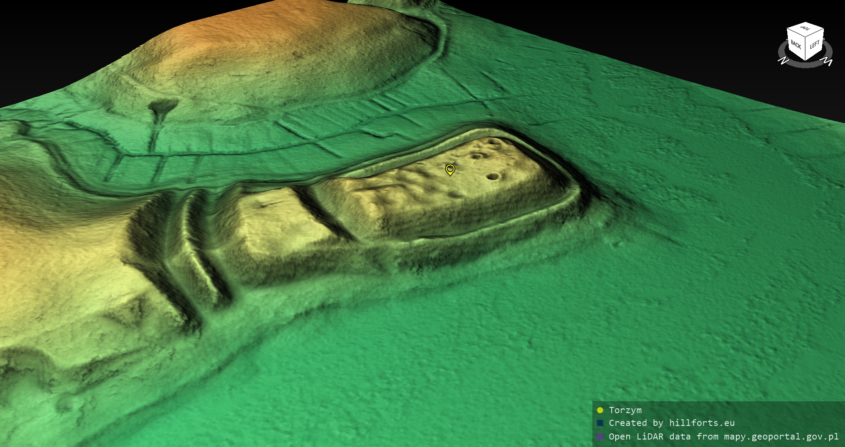845x447 pixels.
Task: Open the Created by hillforts.eu link
Action: 672,423
